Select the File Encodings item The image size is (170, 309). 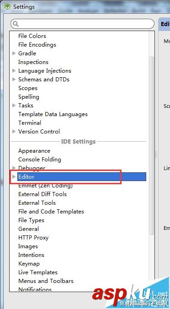pos(37,44)
